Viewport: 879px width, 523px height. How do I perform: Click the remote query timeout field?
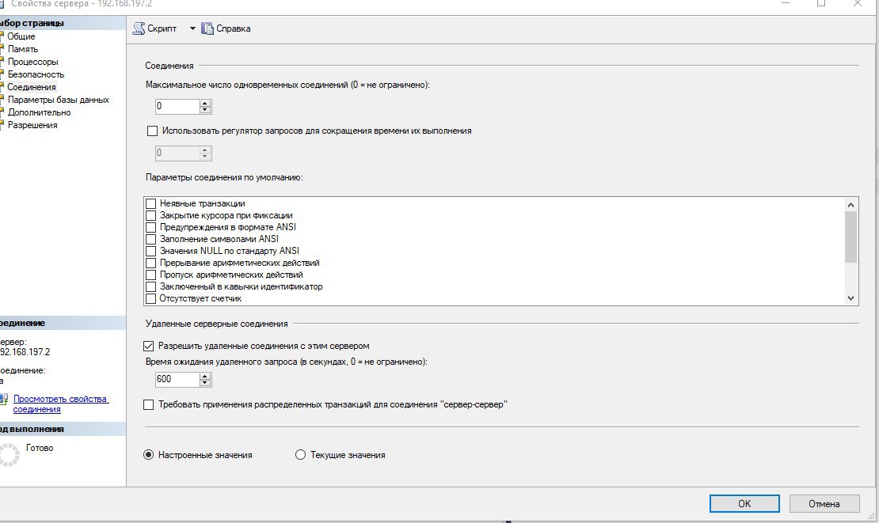[x=176, y=380]
